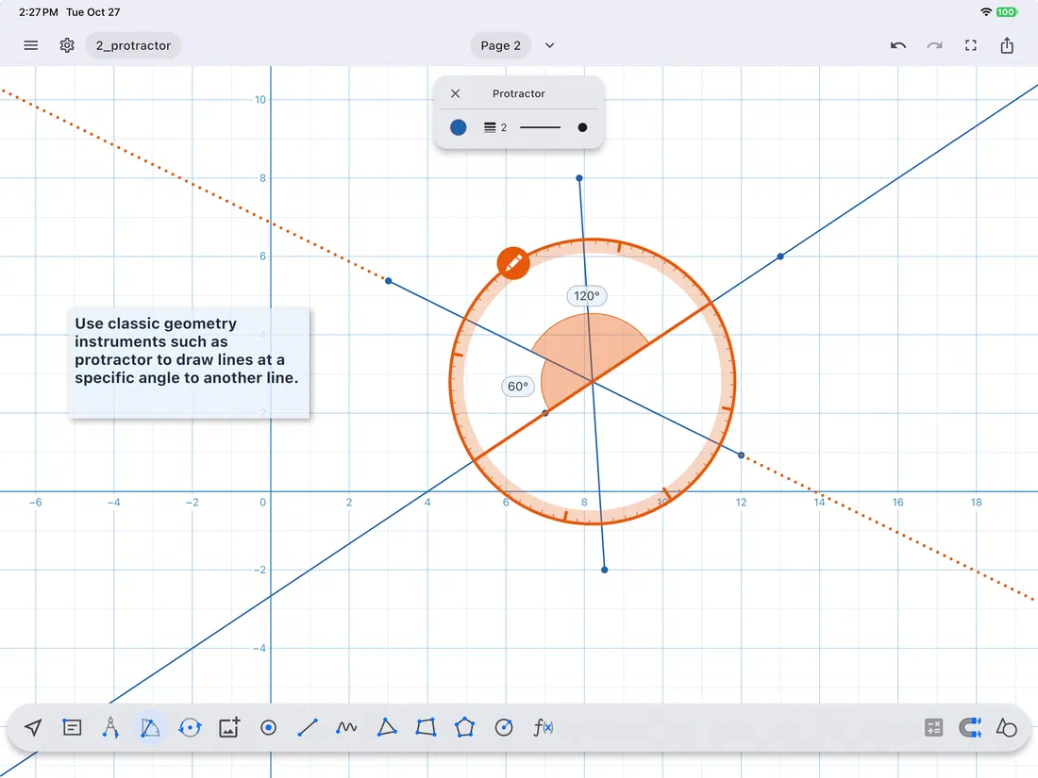Toggle the magnet snapping option
Viewport: 1038px width, 778px height.
970,728
